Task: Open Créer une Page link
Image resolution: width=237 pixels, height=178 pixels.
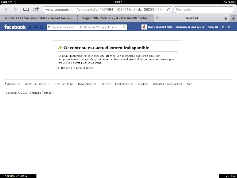Action: (x=64, y=84)
